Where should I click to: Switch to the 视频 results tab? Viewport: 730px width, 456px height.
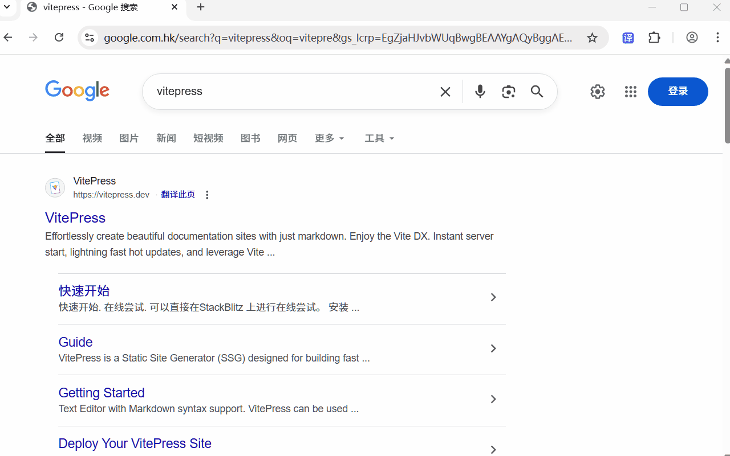click(92, 138)
